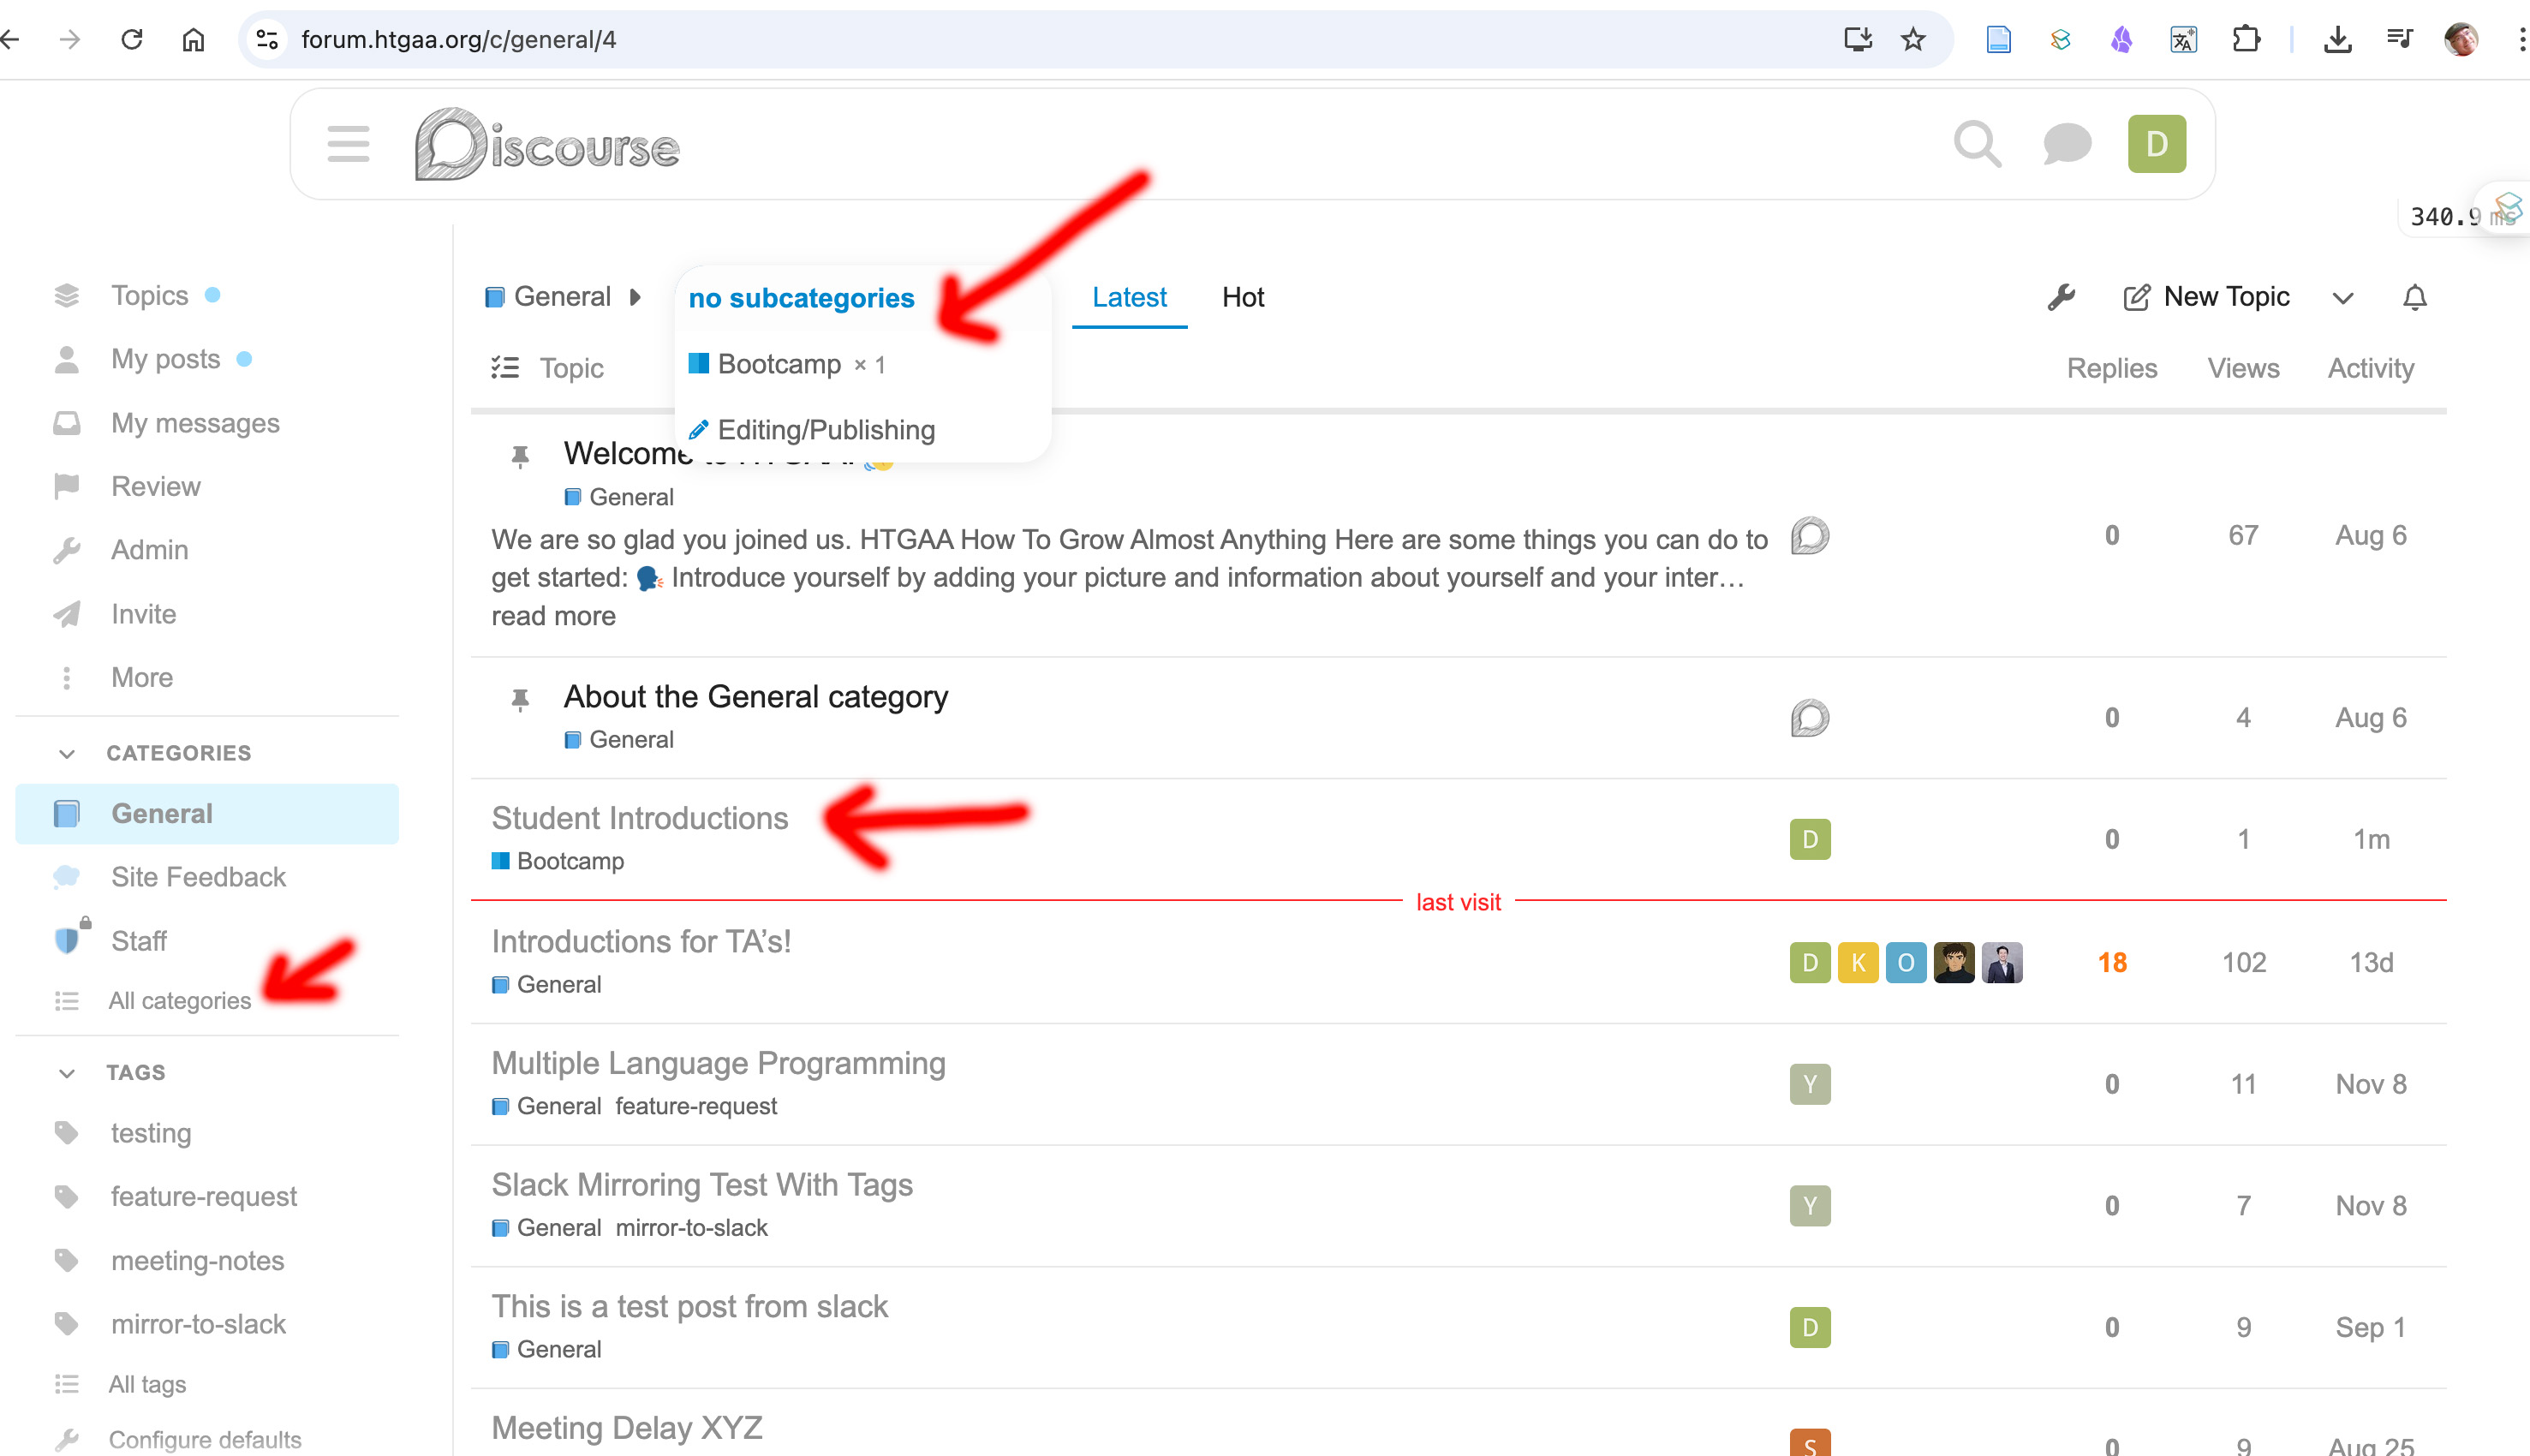The image size is (2530, 1456).
Task: Click the feature-request tag in sidebar
Action: (x=204, y=1196)
